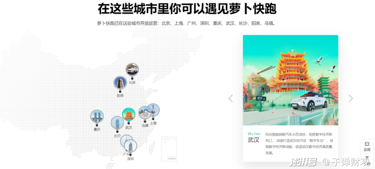
Task: Select the 重庆 city pin on map
Action: pos(97,116)
